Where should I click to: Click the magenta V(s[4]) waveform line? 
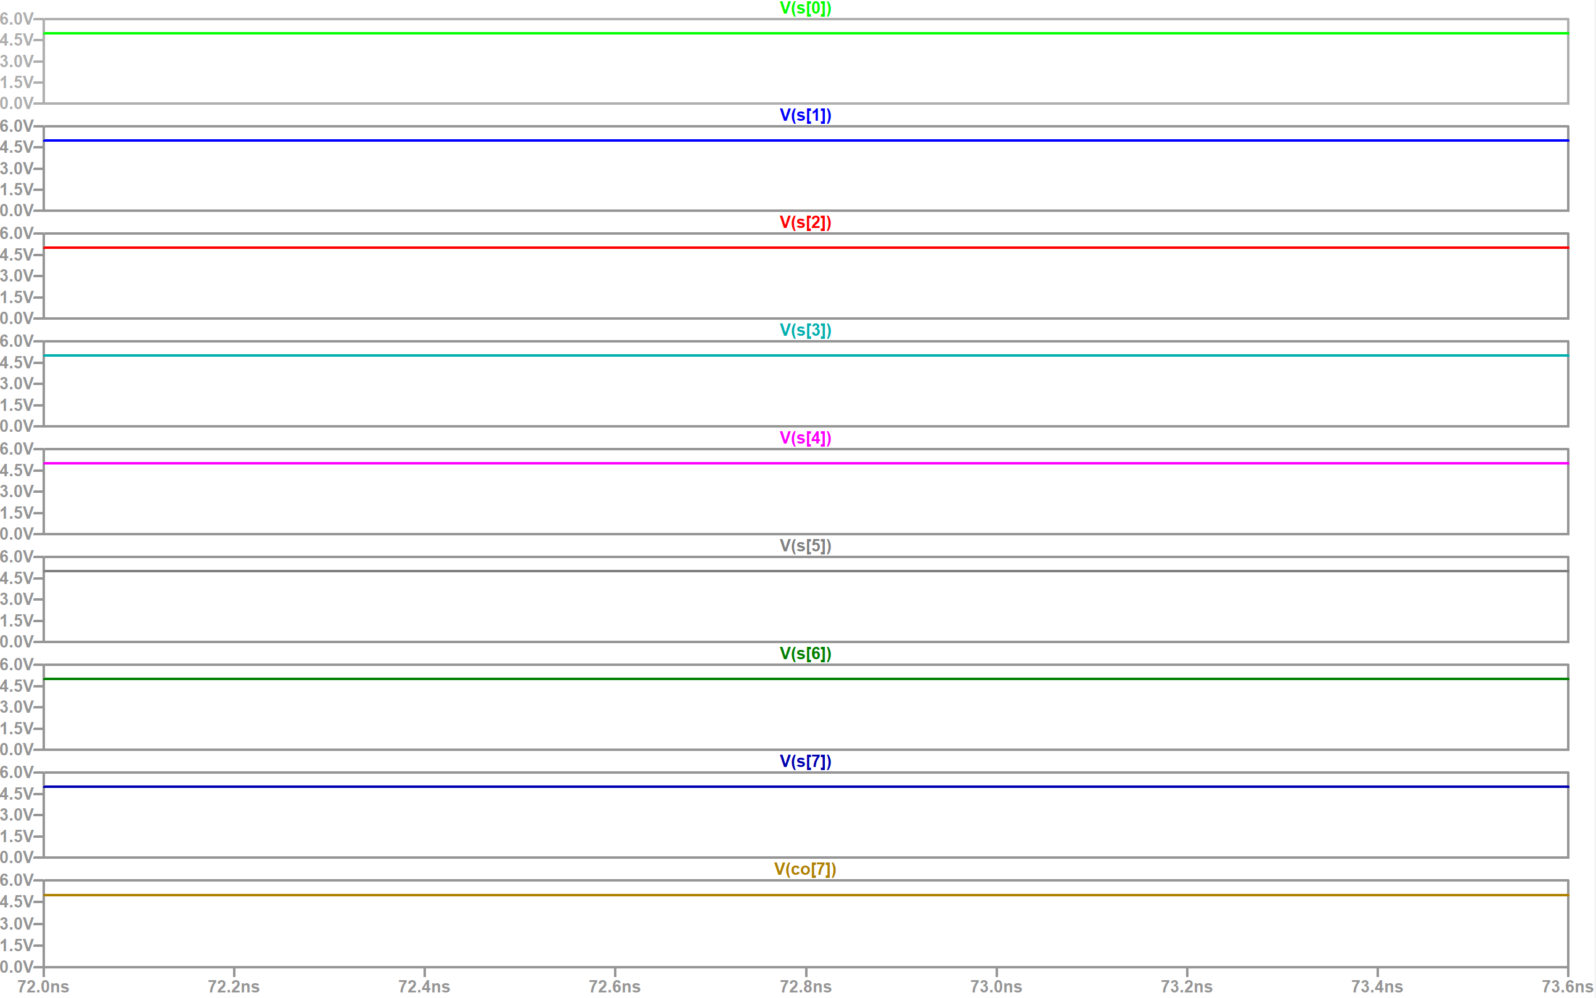tap(462, 463)
